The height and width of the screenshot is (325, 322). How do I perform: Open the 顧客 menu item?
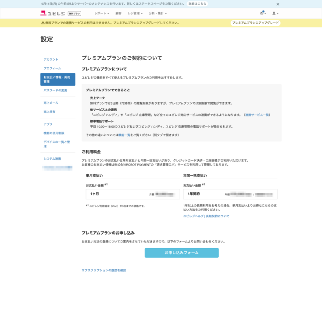tap(118, 13)
